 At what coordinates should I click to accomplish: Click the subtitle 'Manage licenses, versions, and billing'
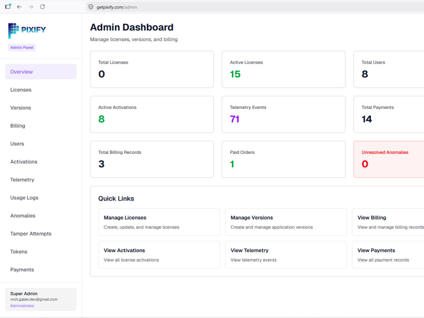tap(134, 39)
